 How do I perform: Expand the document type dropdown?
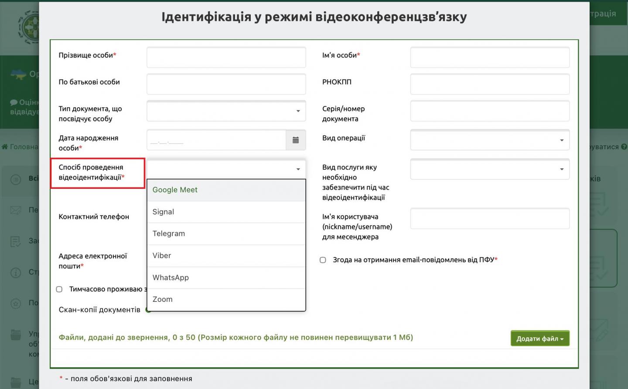(226, 111)
